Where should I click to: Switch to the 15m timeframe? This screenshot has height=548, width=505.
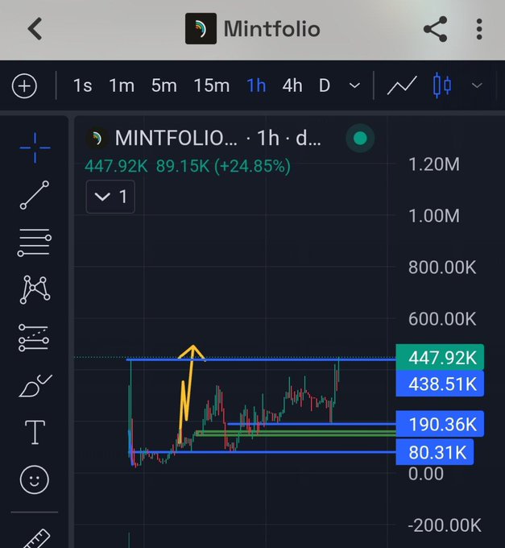pyautogui.click(x=212, y=85)
